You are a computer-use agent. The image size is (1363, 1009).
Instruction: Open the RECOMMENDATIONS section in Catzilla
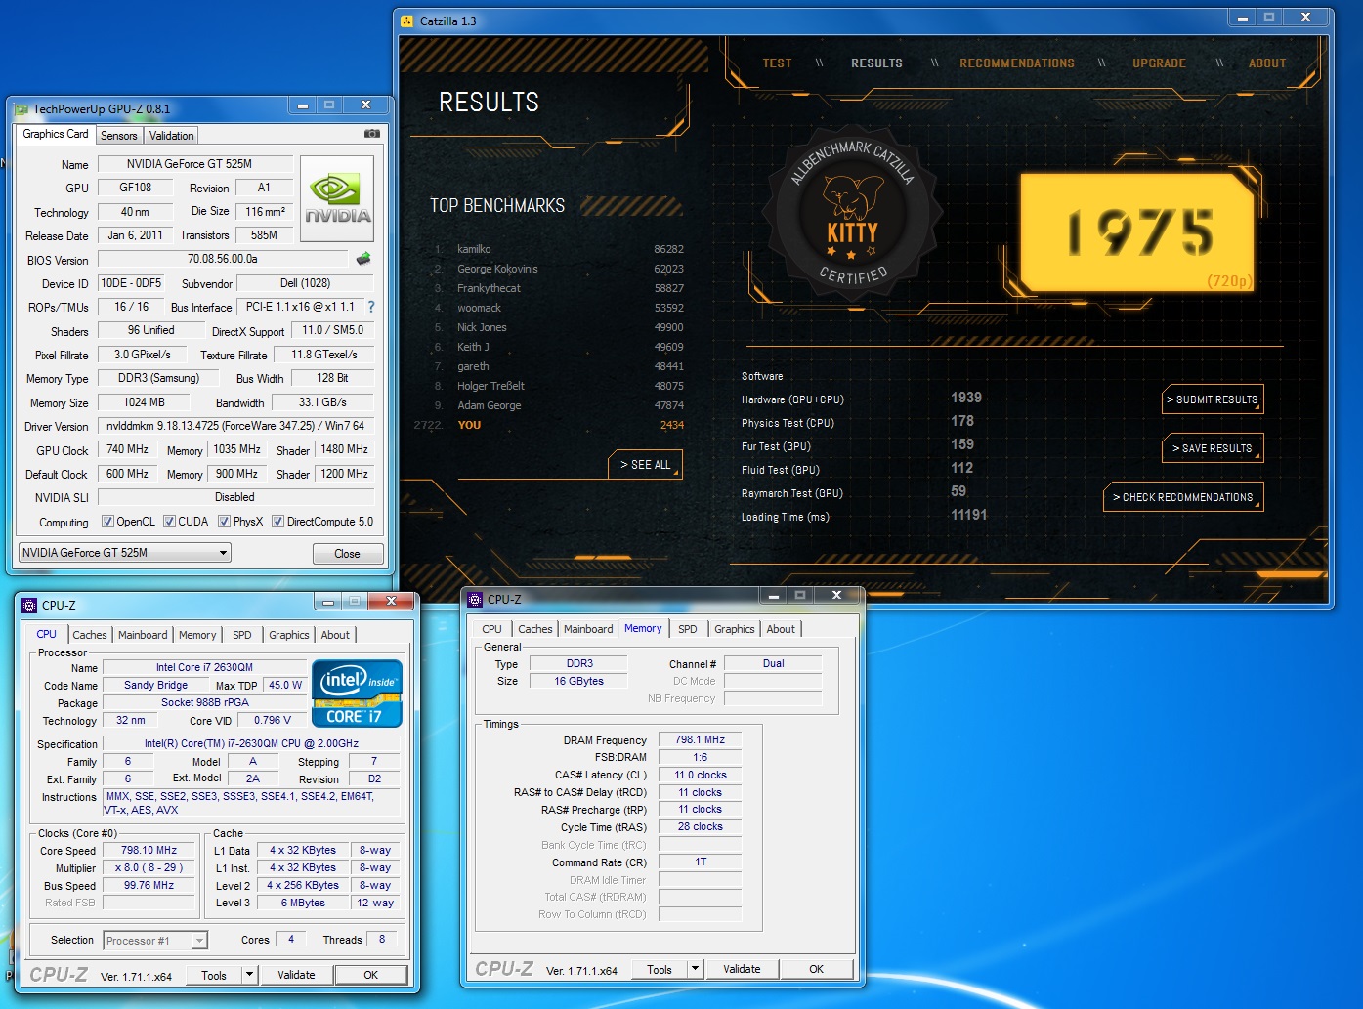click(1017, 63)
